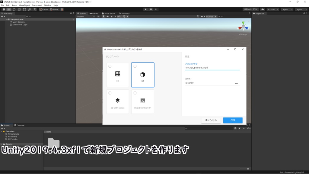Select the 2D project template
309x174 pixels.
tap(117, 75)
